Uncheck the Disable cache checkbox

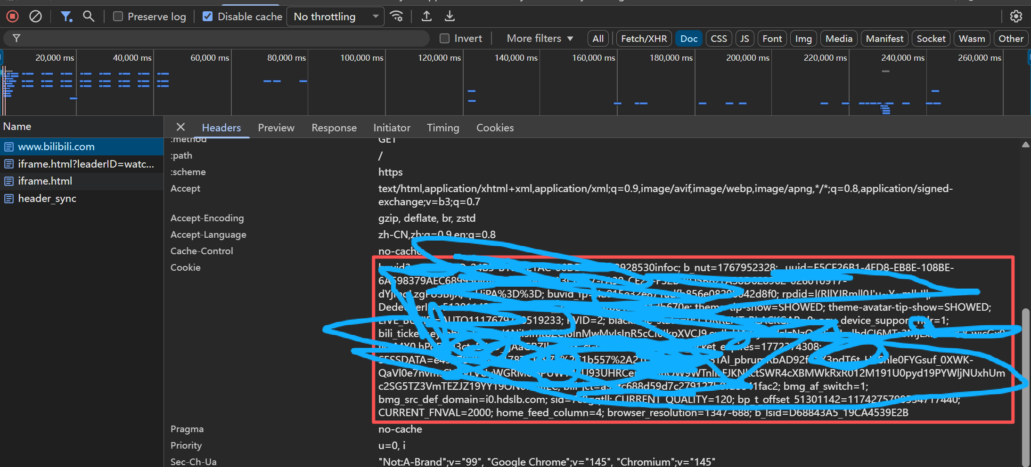pyautogui.click(x=207, y=16)
